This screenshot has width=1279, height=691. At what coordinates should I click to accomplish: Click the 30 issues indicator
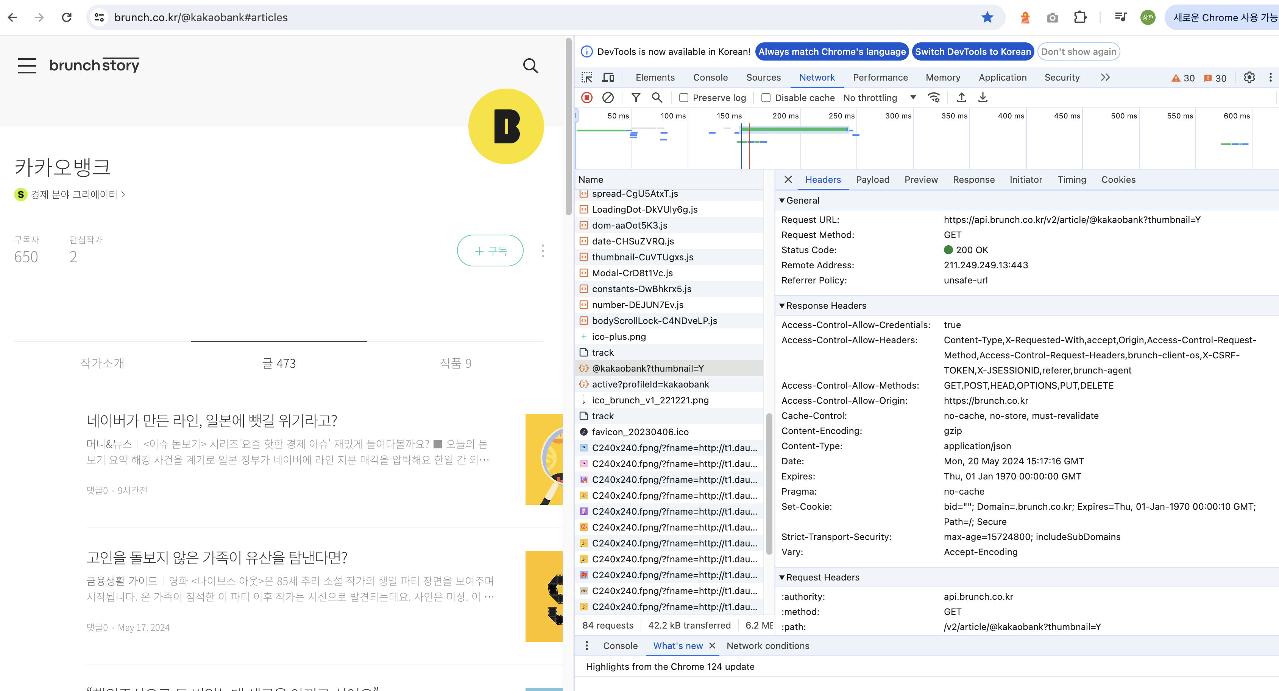[x=1215, y=78]
